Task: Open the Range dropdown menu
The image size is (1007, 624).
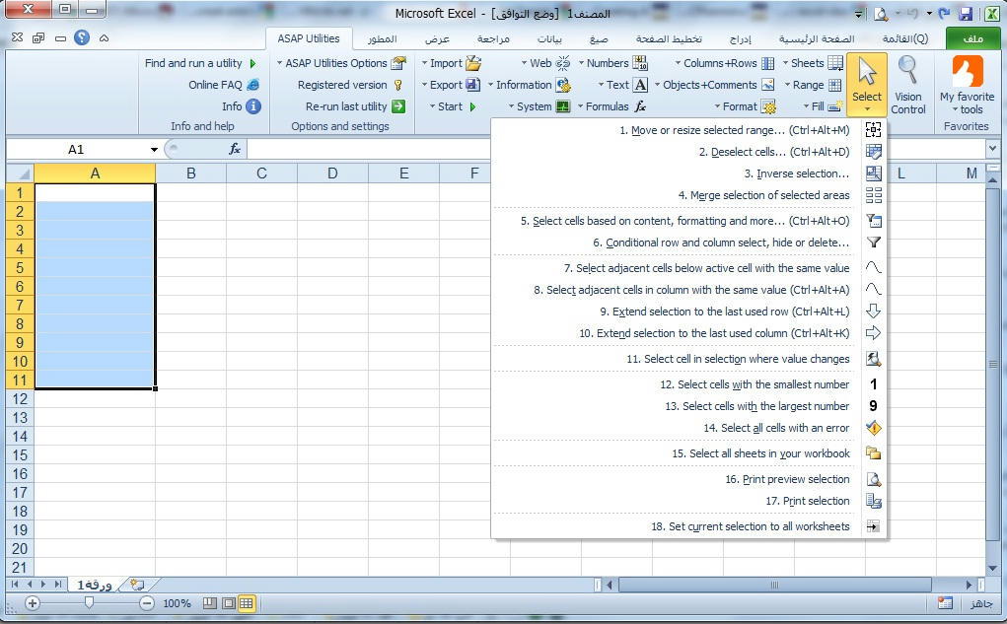Action: (x=813, y=85)
